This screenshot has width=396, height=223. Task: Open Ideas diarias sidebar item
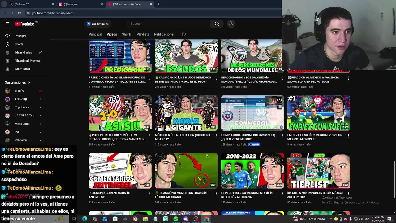(24, 53)
